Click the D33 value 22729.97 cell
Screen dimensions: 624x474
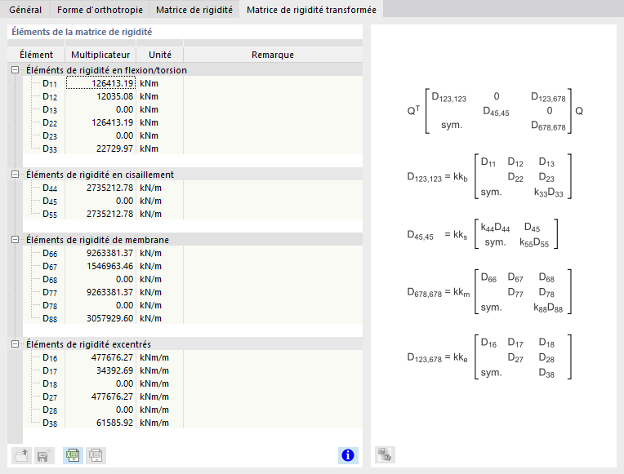click(x=100, y=148)
